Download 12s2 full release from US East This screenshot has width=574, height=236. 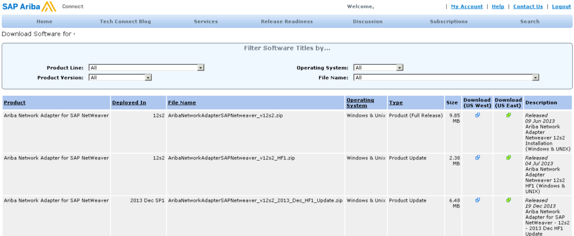pyautogui.click(x=508, y=115)
